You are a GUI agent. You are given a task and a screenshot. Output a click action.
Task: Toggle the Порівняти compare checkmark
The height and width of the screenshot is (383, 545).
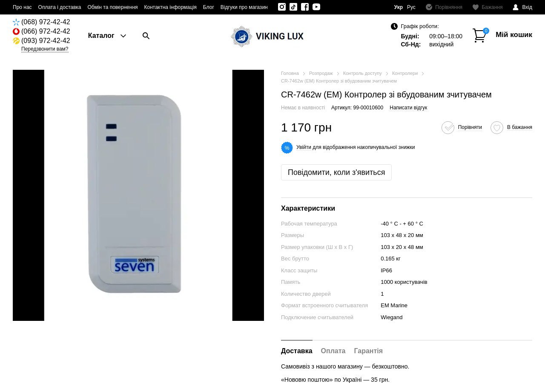pos(448,128)
